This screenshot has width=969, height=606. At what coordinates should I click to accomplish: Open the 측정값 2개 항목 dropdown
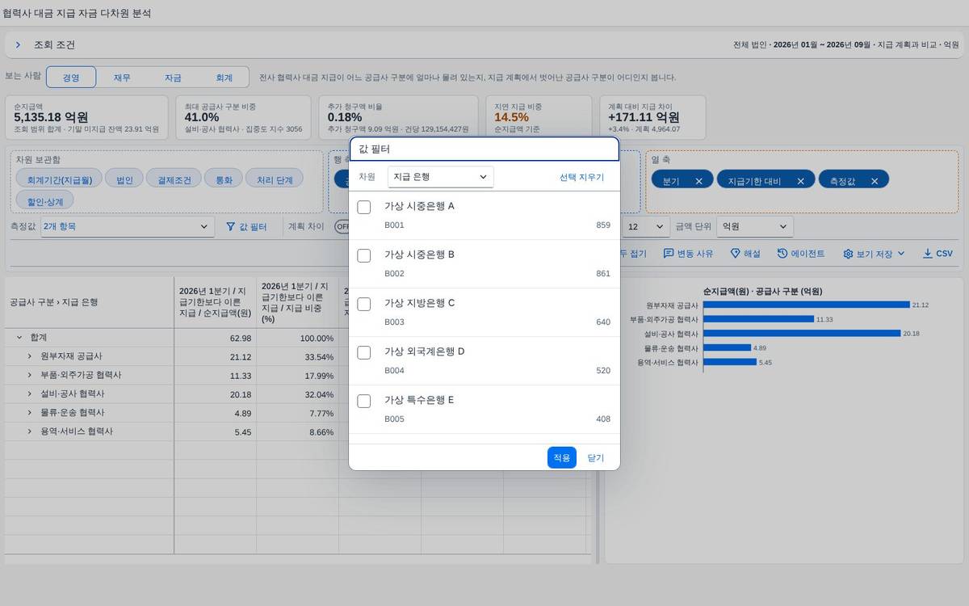[128, 227]
